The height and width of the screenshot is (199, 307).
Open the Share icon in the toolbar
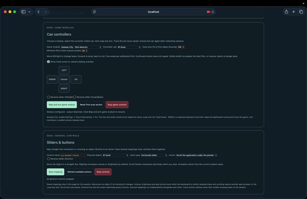coord(286,12)
